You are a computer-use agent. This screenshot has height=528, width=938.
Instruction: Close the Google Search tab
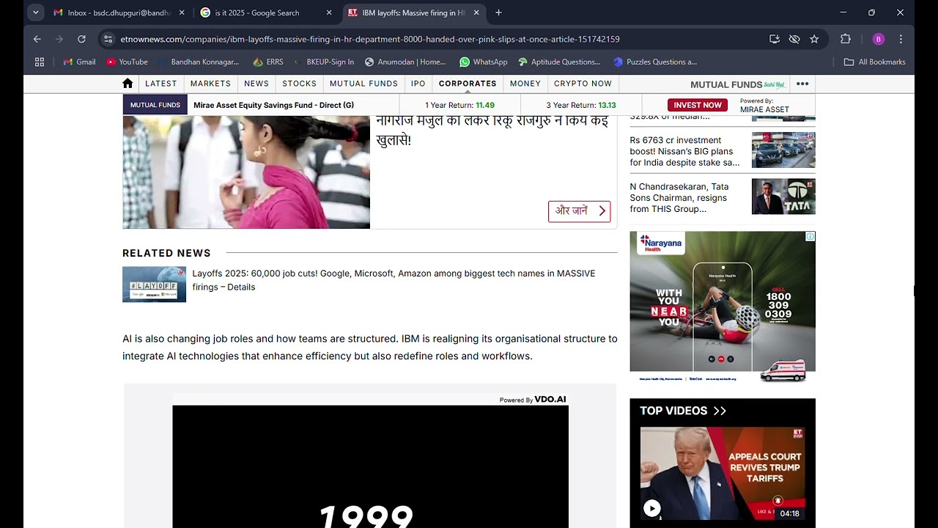tap(329, 12)
